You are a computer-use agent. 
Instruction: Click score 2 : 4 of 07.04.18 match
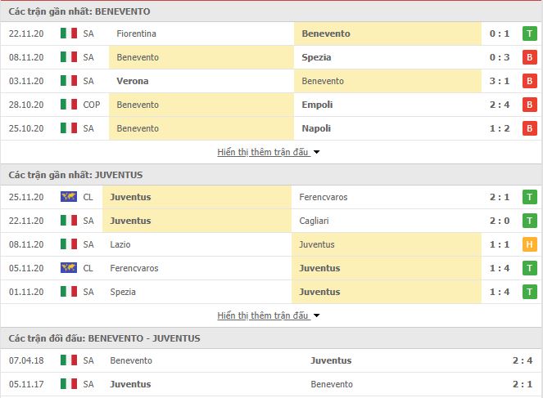[x=523, y=360]
